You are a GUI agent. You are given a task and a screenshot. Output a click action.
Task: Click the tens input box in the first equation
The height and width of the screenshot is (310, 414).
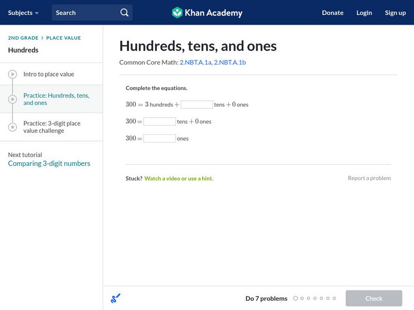[197, 104]
